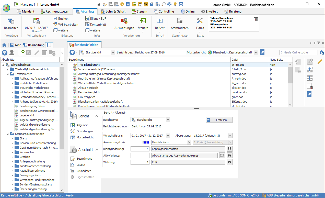Click the delete page icon with trash can
This screenshot has width=325, height=198.
[310, 86]
